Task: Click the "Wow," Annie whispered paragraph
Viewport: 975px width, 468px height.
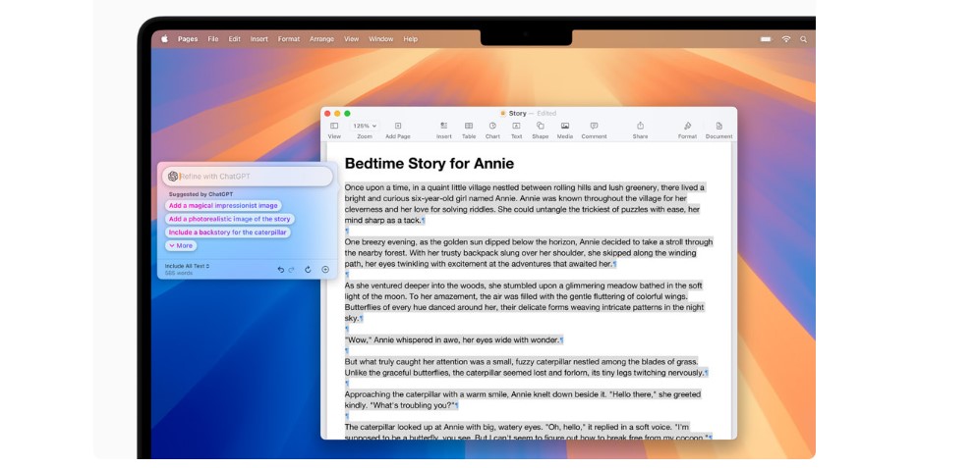Action: pyautogui.click(x=453, y=340)
